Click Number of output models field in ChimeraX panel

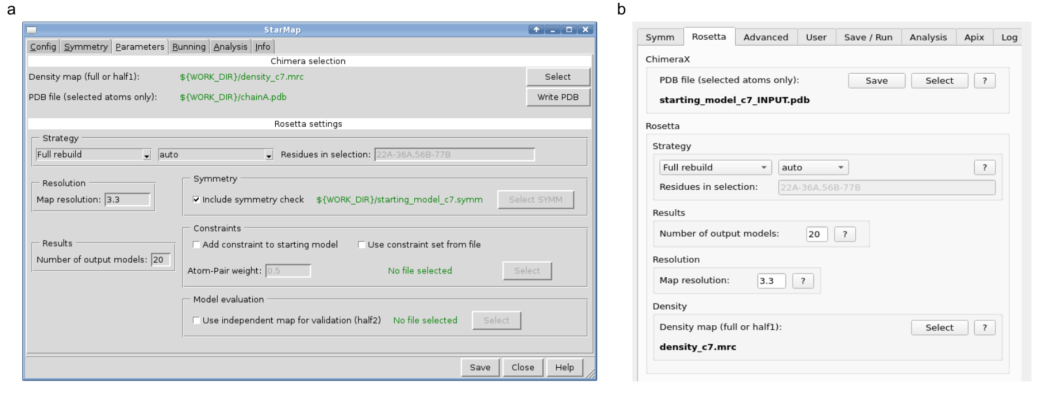(x=816, y=234)
